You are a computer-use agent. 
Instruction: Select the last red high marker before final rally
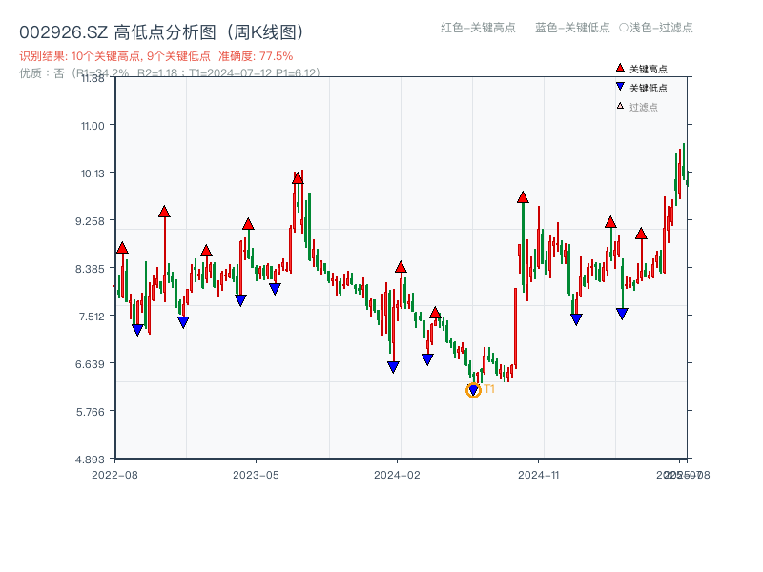pos(641,234)
